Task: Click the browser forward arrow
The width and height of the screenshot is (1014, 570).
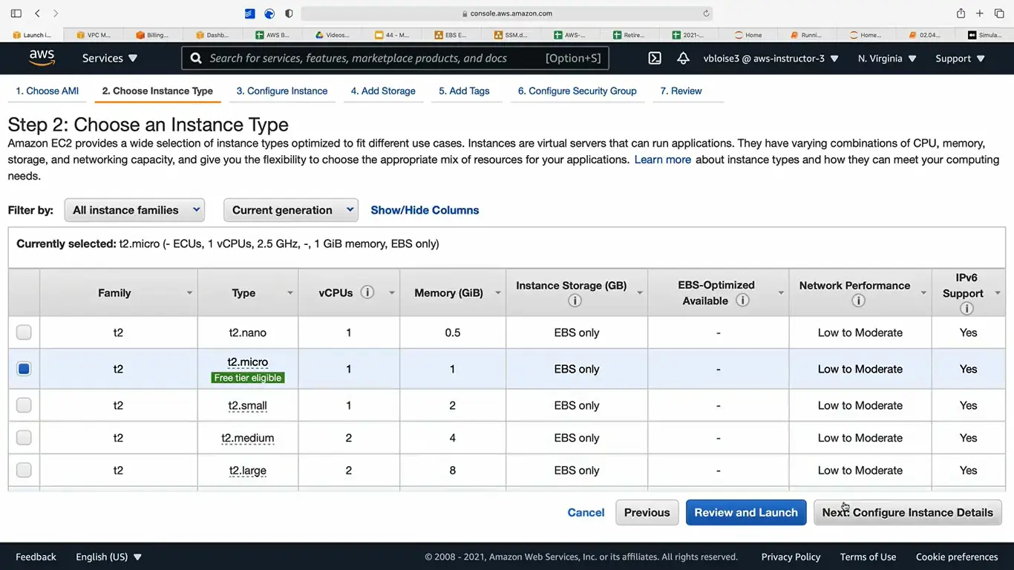Action: click(56, 13)
